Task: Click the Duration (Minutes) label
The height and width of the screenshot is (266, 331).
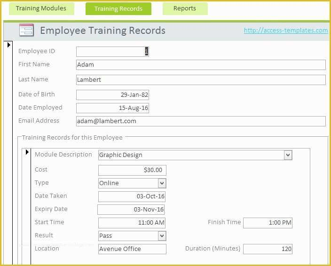Action: coord(213,249)
